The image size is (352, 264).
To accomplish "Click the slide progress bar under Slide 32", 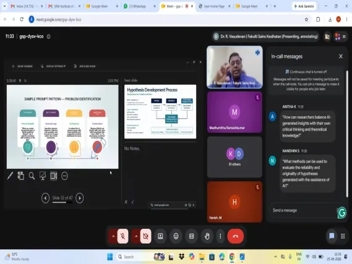I will [x=62, y=202].
